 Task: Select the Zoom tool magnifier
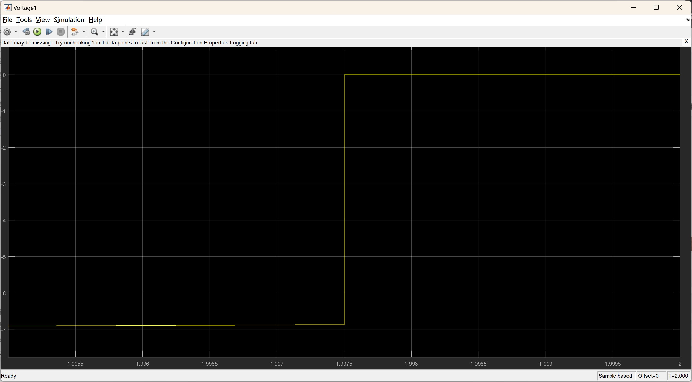[x=94, y=32]
